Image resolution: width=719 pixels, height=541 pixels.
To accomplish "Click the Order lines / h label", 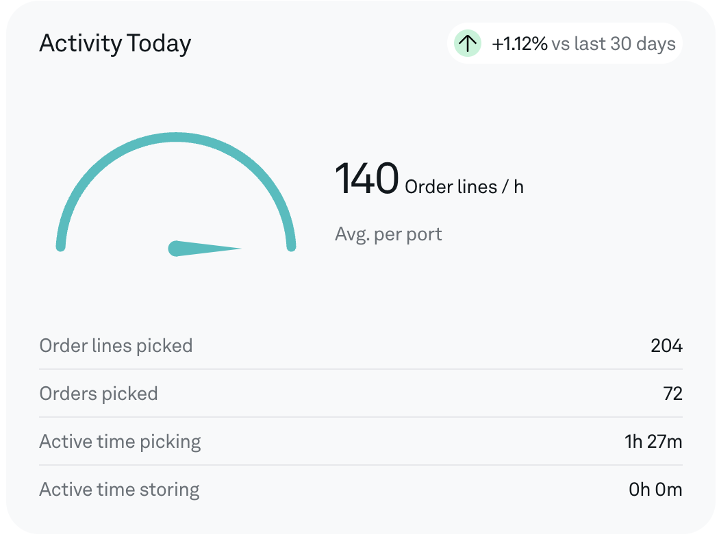I will [x=464, y=186].
